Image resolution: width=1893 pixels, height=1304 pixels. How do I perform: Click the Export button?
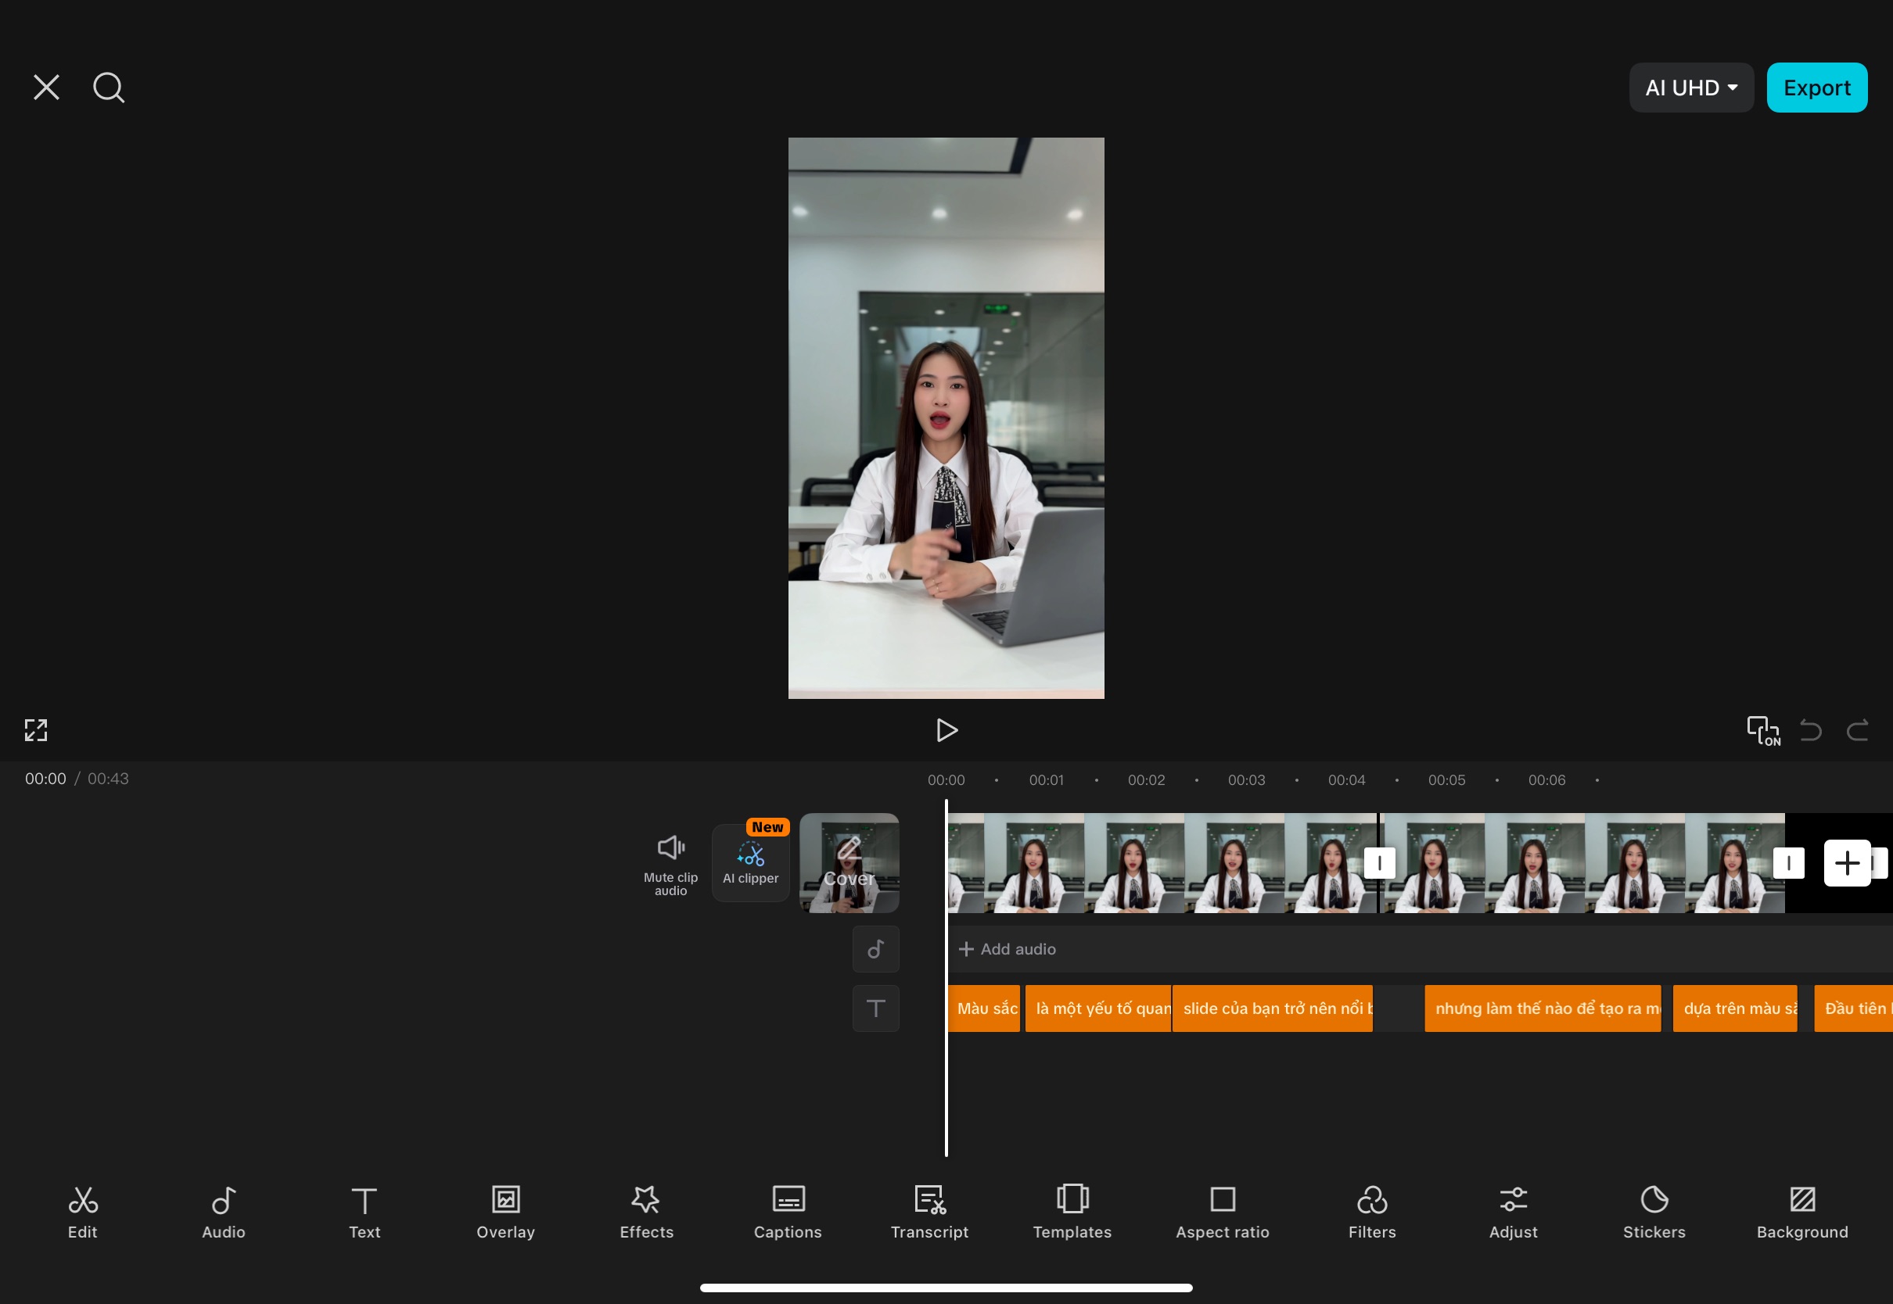[1816, 88]
